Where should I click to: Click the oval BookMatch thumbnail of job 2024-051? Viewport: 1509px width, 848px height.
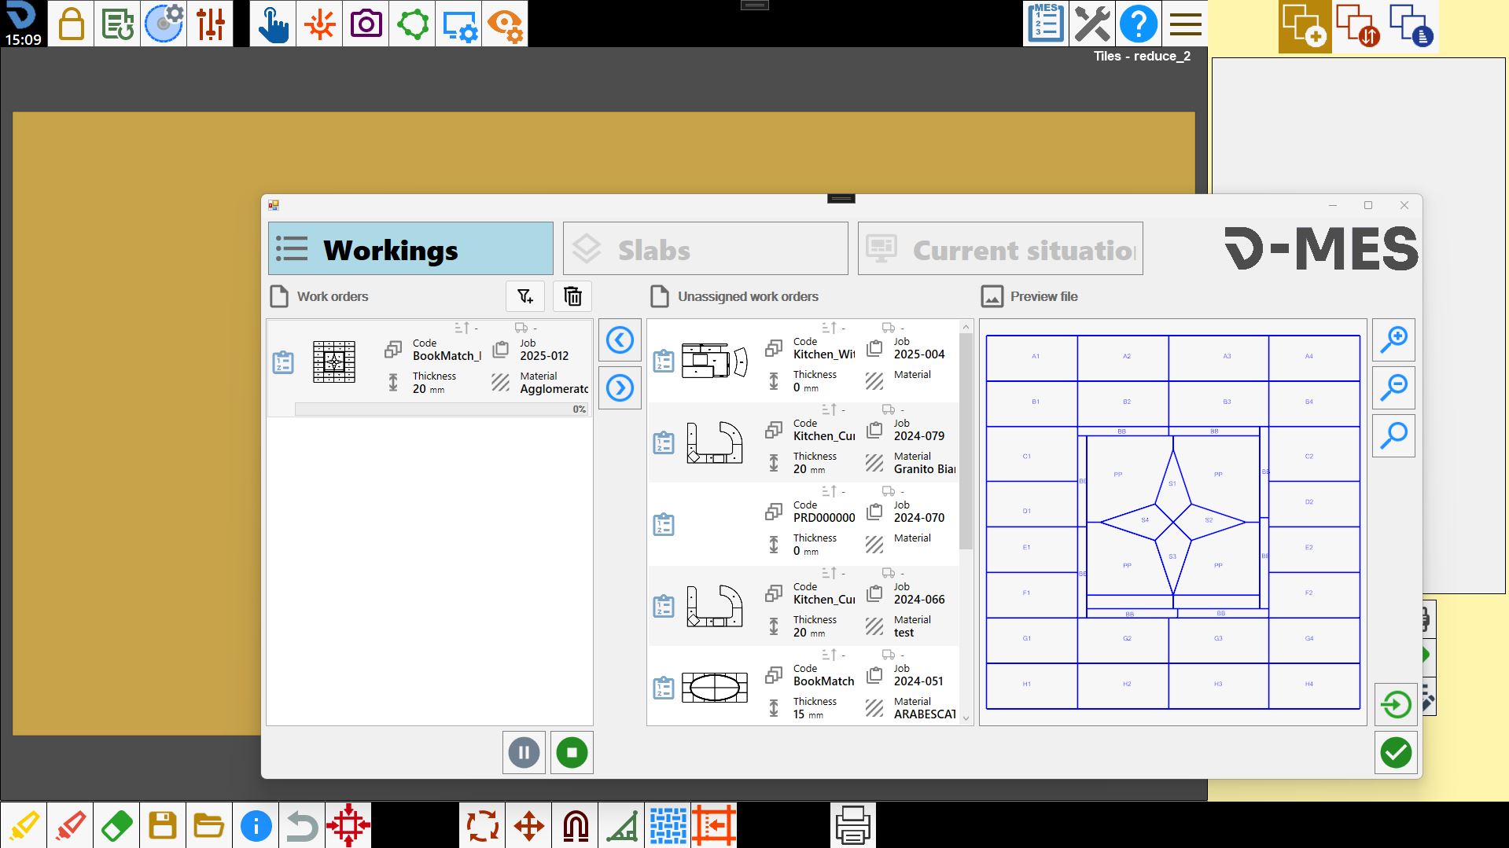pyautogui.click(x=714, y=688)
